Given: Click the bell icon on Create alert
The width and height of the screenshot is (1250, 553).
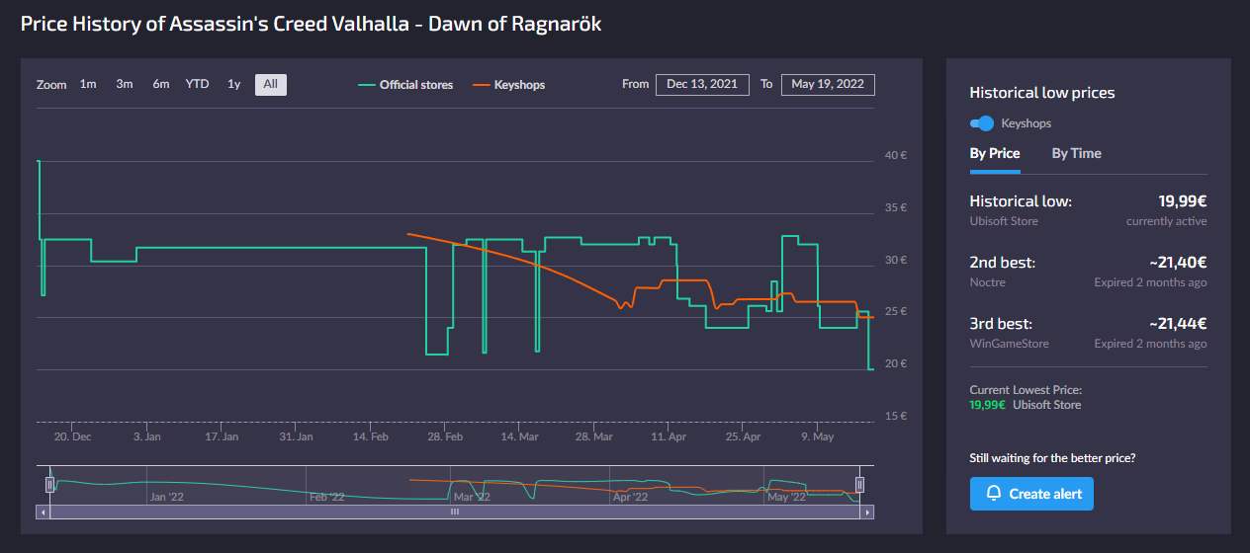Looking at the screenshot, I should click(x=994, y=494).
